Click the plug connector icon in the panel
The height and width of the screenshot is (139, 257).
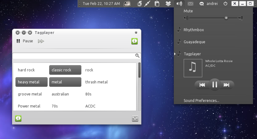147,4
